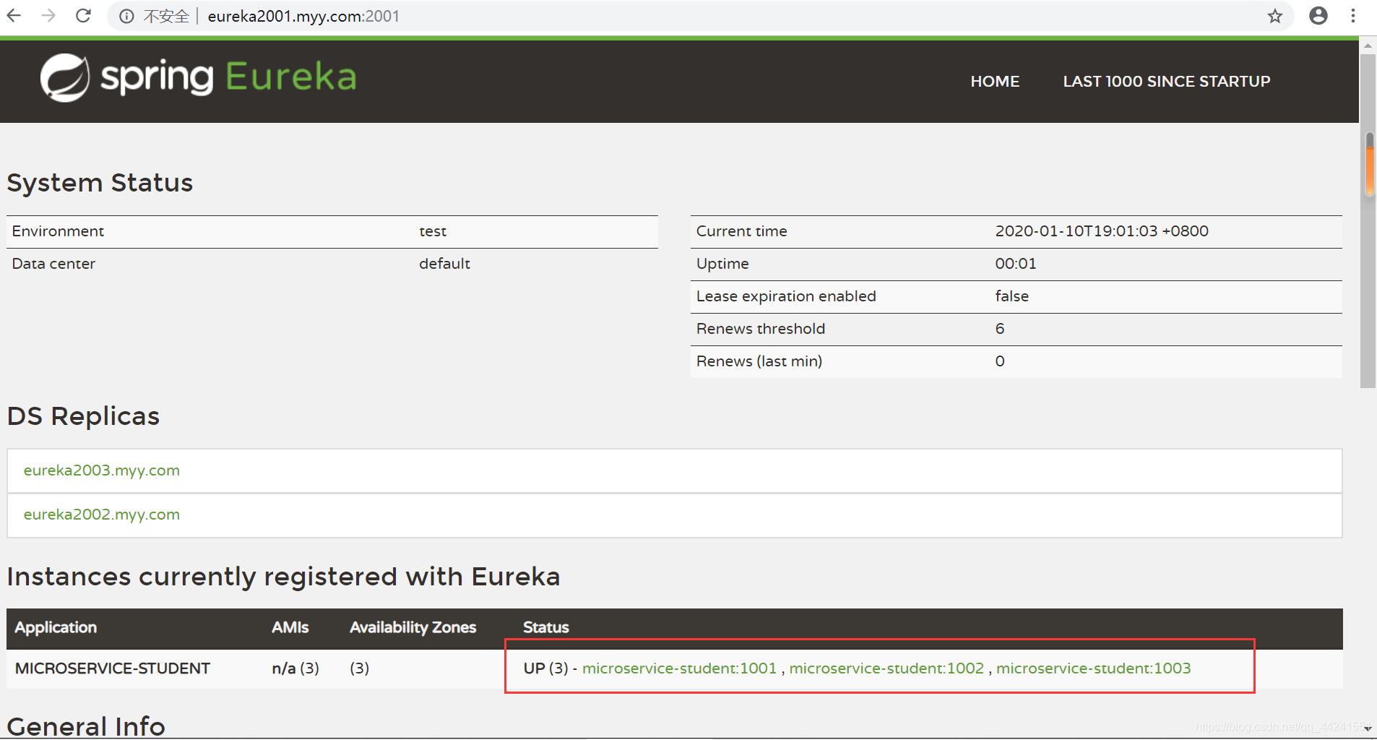Go back using browser back arrow
Viewport: 1377px width, 740px height.
point(14,15)
